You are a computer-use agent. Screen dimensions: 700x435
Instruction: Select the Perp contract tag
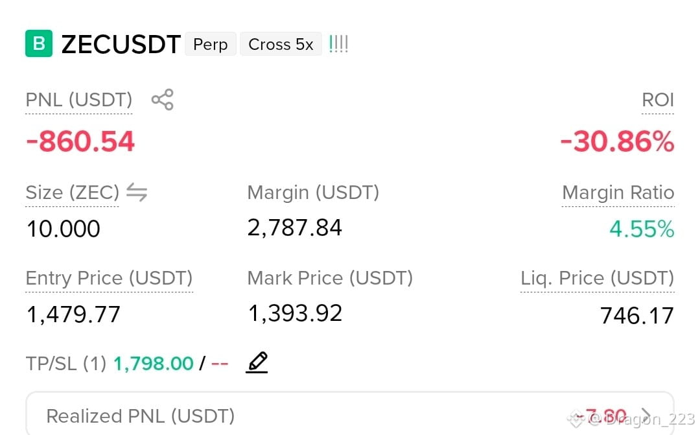[x=210, y=44]
